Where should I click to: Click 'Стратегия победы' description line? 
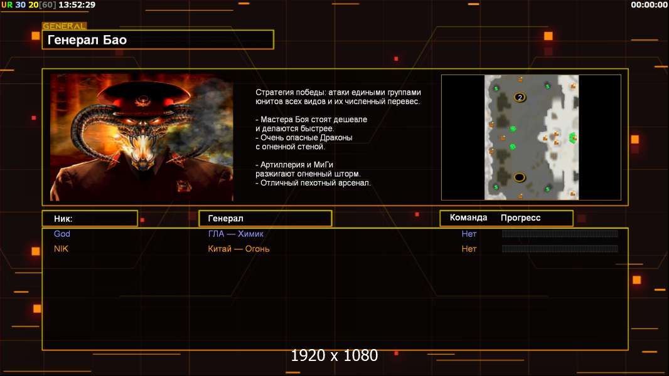(x=338, y=92)
